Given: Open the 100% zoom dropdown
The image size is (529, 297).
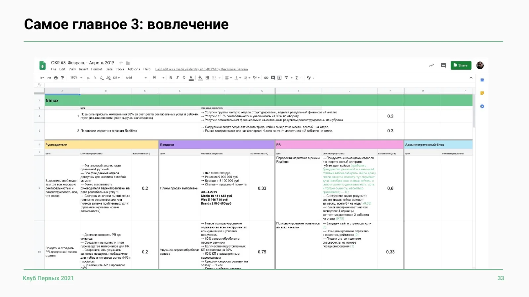Looking at the screenshot, I should [76, 78].
